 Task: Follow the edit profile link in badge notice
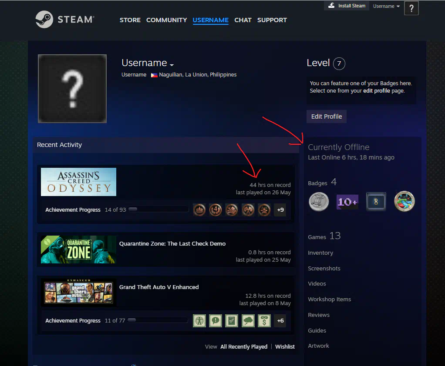point(376,91)
